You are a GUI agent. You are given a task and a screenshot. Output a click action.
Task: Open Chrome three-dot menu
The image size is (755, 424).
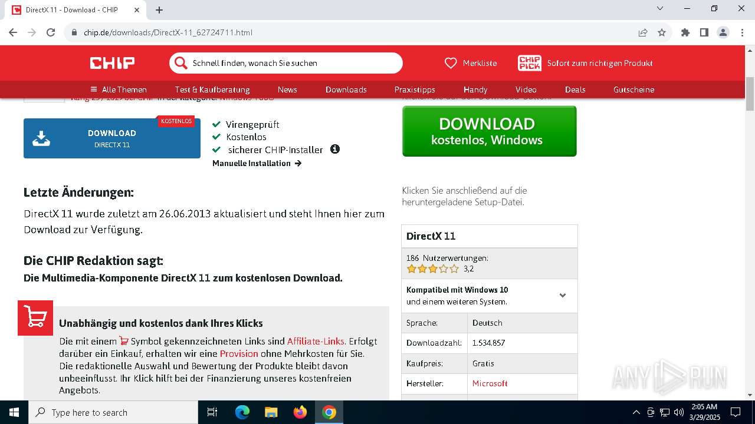742,32
